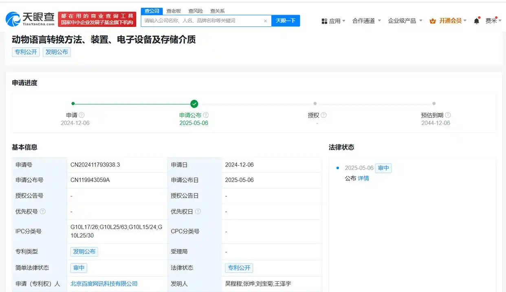The image size is (506, 292).
Task: Click the 专利公开 tag under the title
Action: 26,52
